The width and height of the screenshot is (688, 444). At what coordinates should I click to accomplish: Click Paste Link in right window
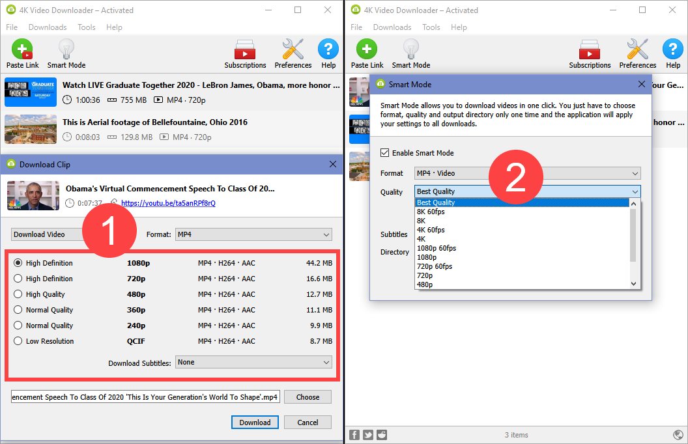coord(367,53)
